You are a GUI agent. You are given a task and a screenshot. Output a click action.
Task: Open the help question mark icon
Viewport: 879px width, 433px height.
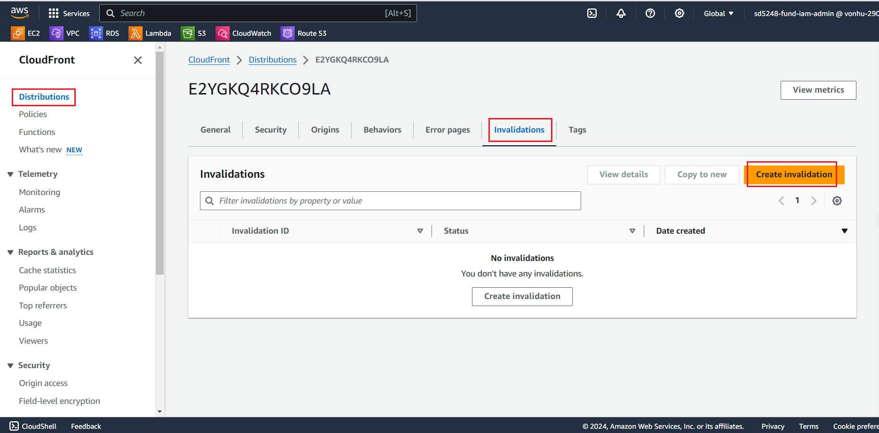tap(650, 14)
